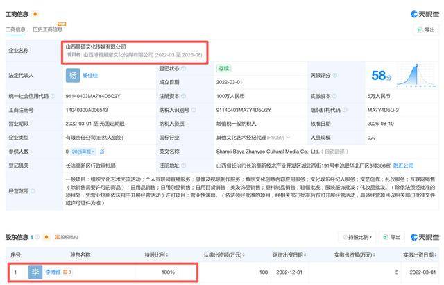Click the 增值税一般纳税人 value
Viewport: 444px width, 285px height.
236,124
